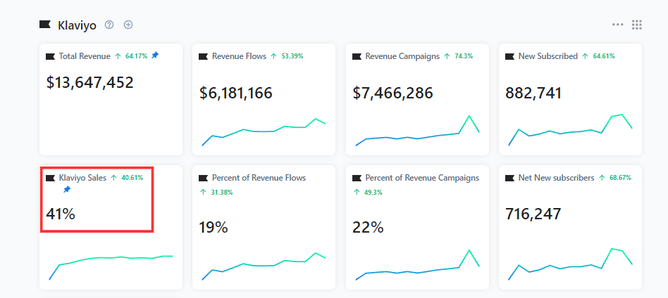Viewport: 668px width, 298px height.
Task: Click up arrow beside Klaviyo Sales 40.61%
Action: [x=113, y=178]
